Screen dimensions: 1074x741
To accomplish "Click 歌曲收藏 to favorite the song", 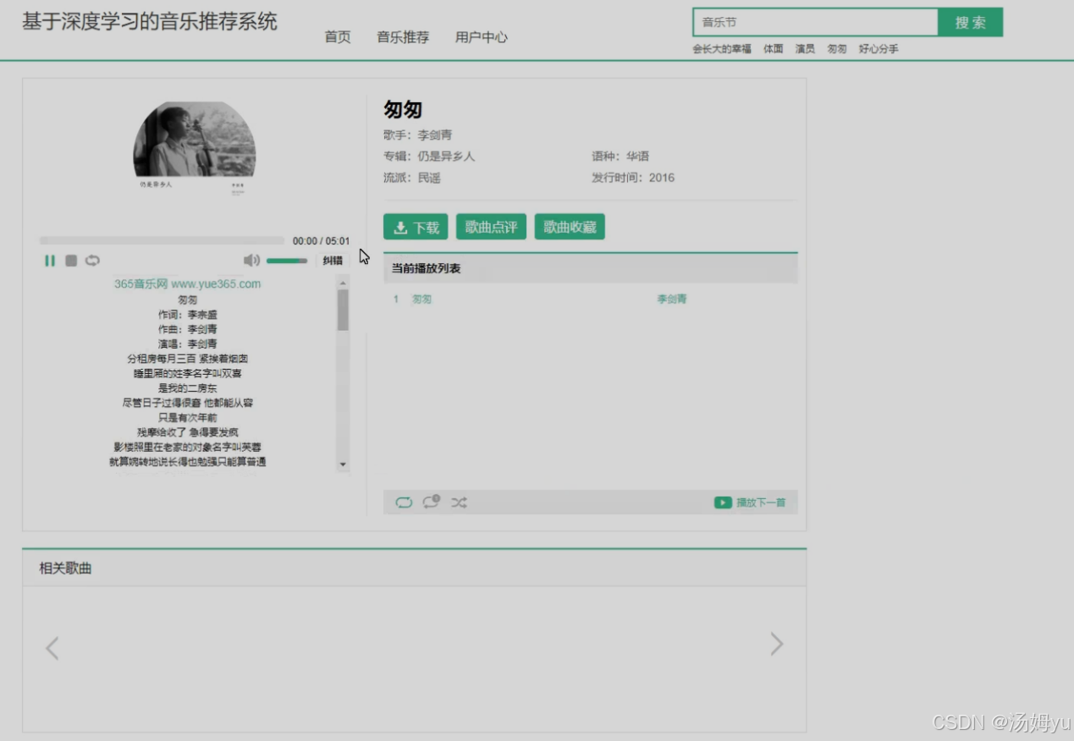I will 570,227.
